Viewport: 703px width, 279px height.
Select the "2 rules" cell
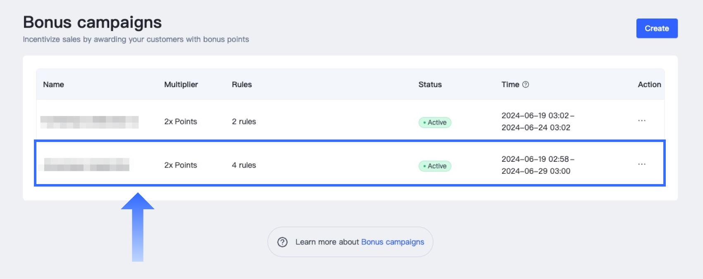click(x=244, y=122)
